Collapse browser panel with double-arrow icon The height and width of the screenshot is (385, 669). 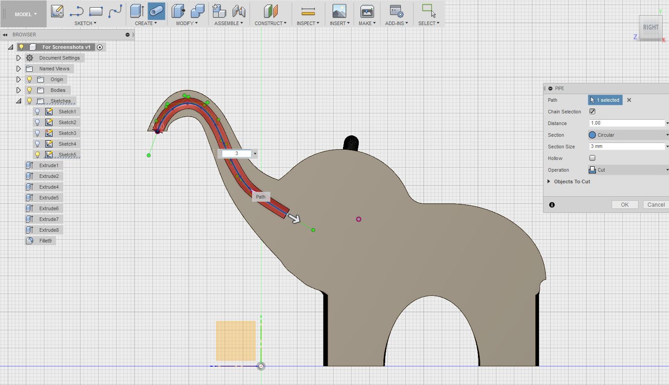[5, 35]
